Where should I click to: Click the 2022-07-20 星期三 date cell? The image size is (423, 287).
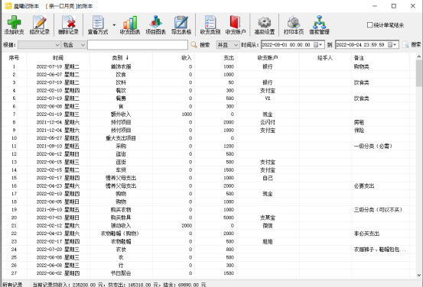coord(58,250)
